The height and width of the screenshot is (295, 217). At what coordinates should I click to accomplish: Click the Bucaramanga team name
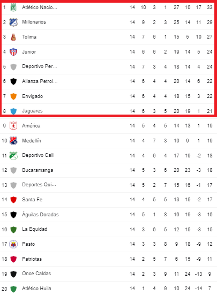(38, 170)
